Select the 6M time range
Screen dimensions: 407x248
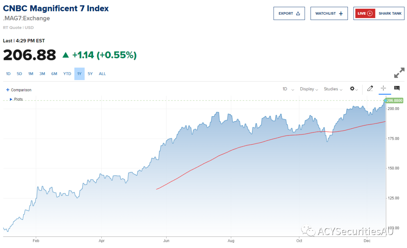pos(54,74)
